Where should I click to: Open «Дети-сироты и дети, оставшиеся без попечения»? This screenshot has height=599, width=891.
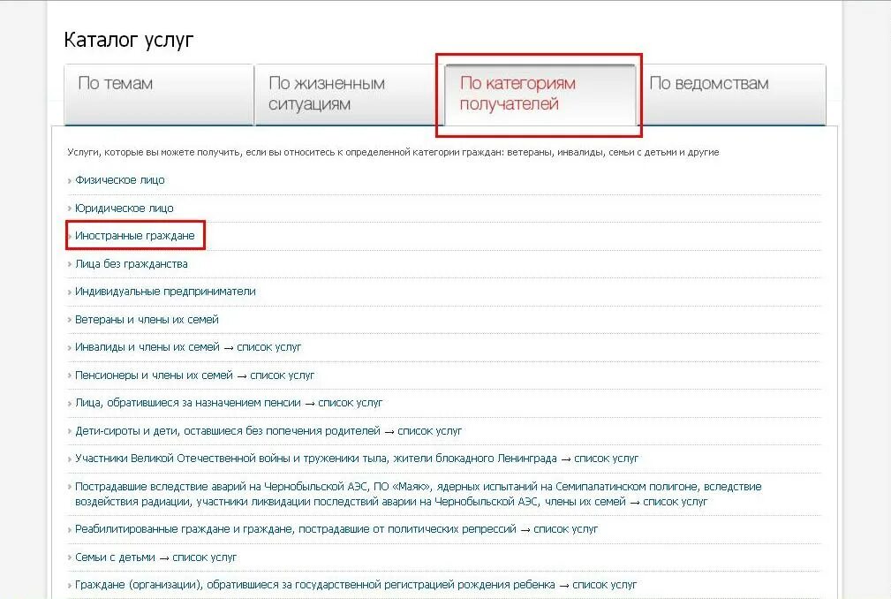pos(228,431)
